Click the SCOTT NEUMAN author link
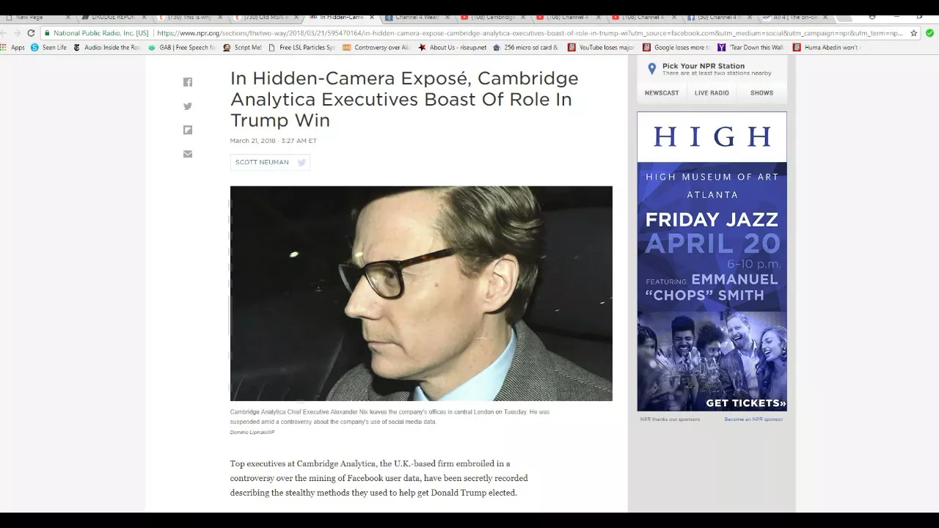The width and height of the screenshot is (939, 528). [x=262, y=163]
